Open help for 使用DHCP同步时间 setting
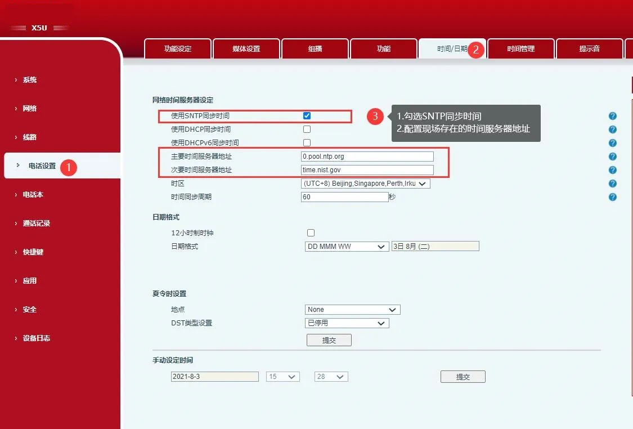Viewport: 633px width, 429px height. click(x=612, y=129)
